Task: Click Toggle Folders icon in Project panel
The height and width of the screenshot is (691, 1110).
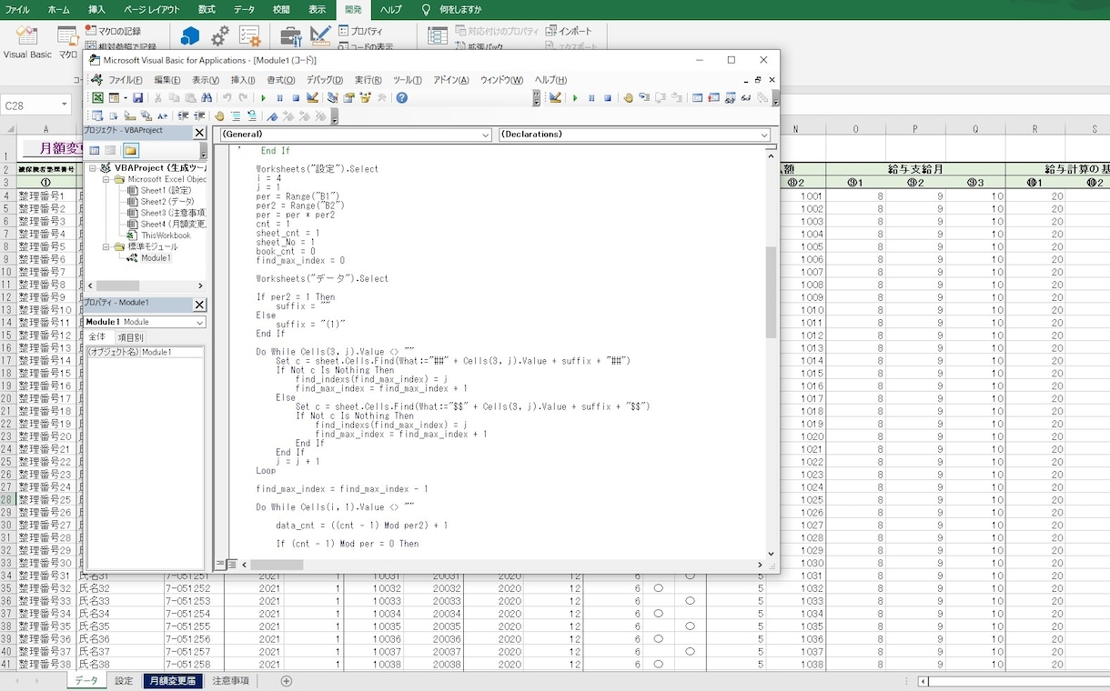Action: point(130,150)
